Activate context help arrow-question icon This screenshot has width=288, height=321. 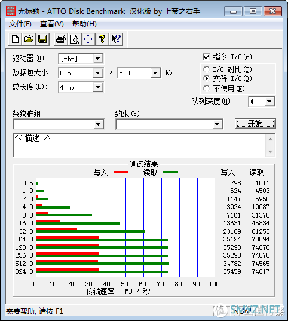click(x=116, y=39)
